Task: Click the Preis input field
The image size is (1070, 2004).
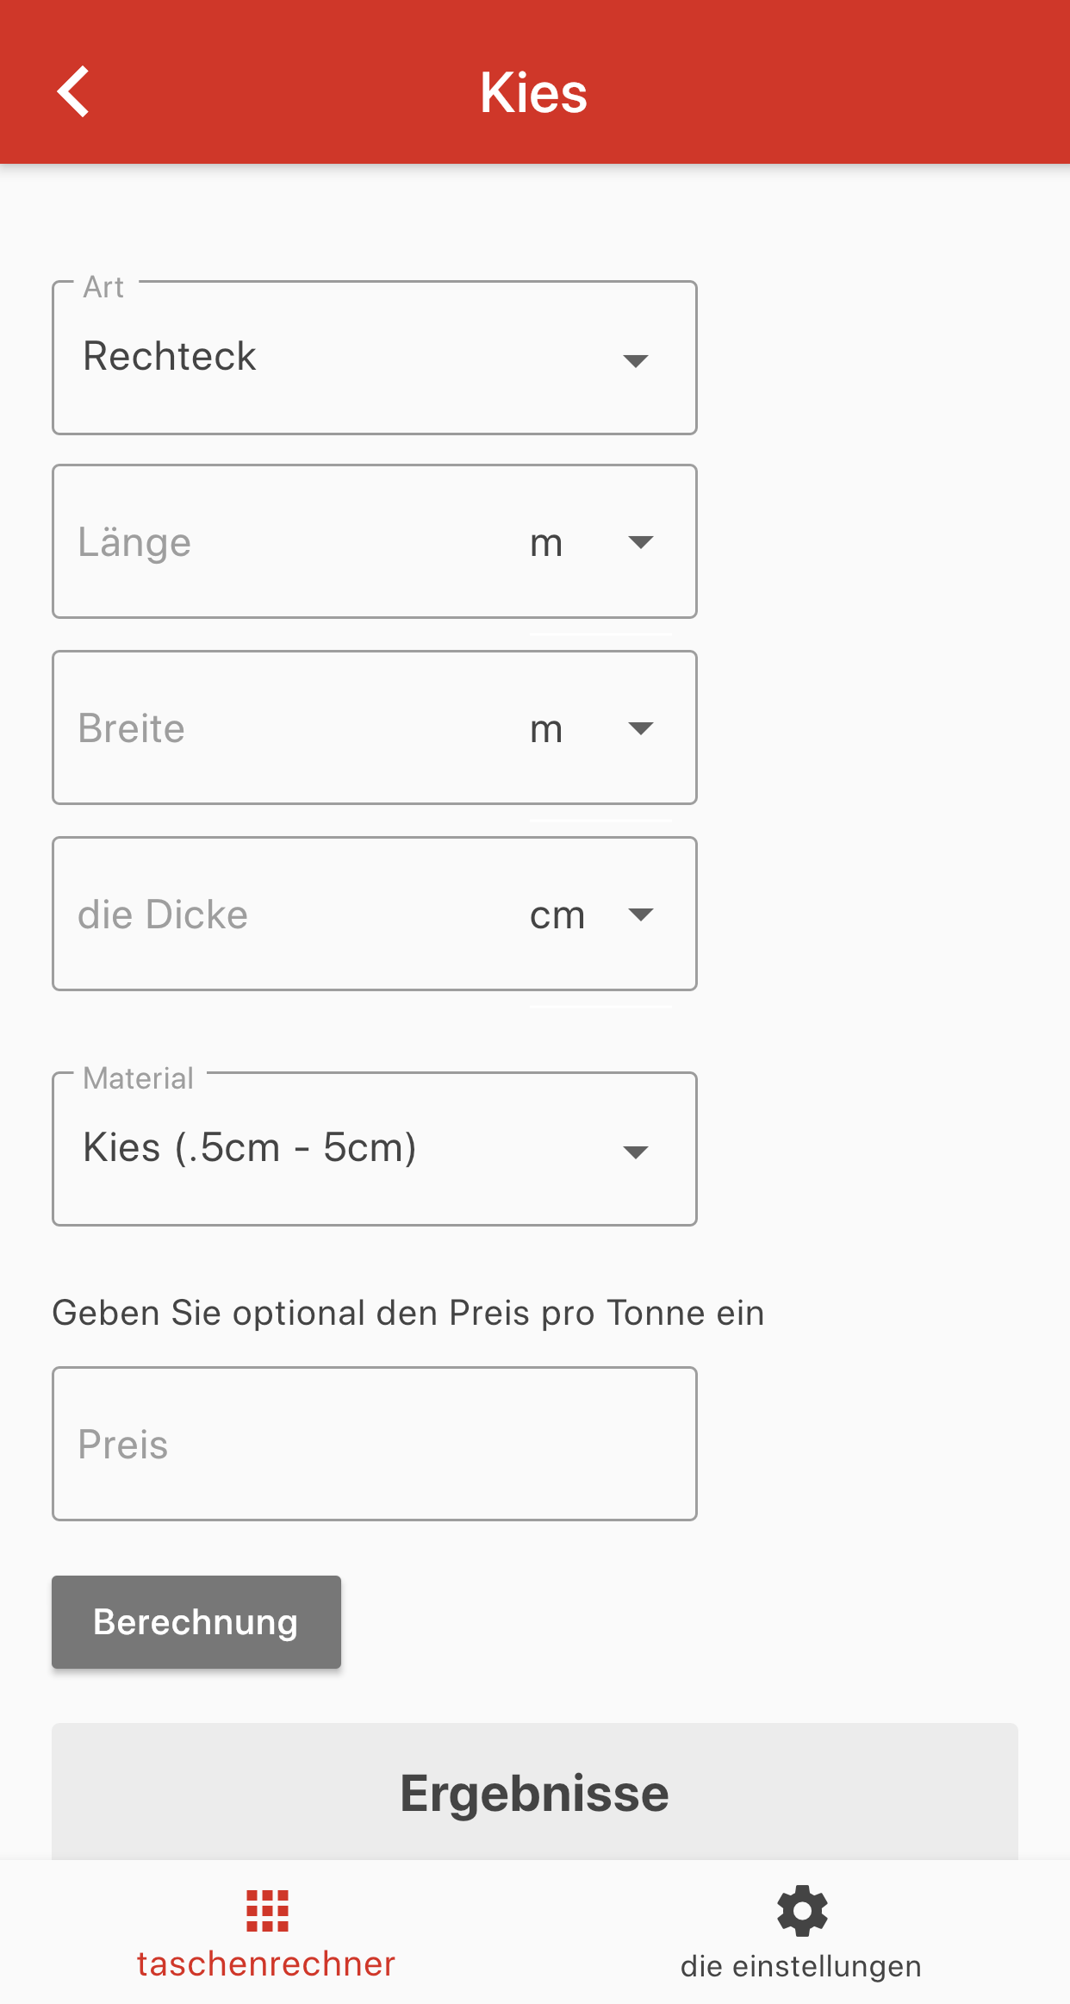Action: pos(375,1444)
